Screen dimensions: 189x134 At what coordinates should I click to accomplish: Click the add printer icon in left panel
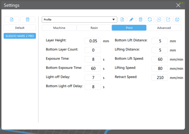pos(12,19)
